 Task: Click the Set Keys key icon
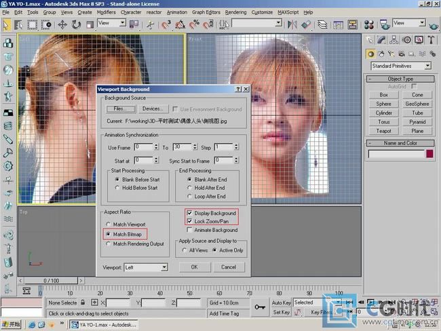260,307
